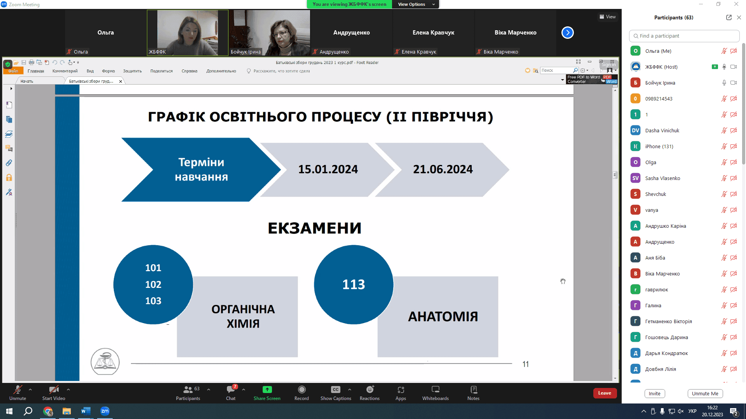The height and width of the screenshot is (419, 746).
Task: Expand the caret next to Chat button
Action: click(x=244, y=390)
